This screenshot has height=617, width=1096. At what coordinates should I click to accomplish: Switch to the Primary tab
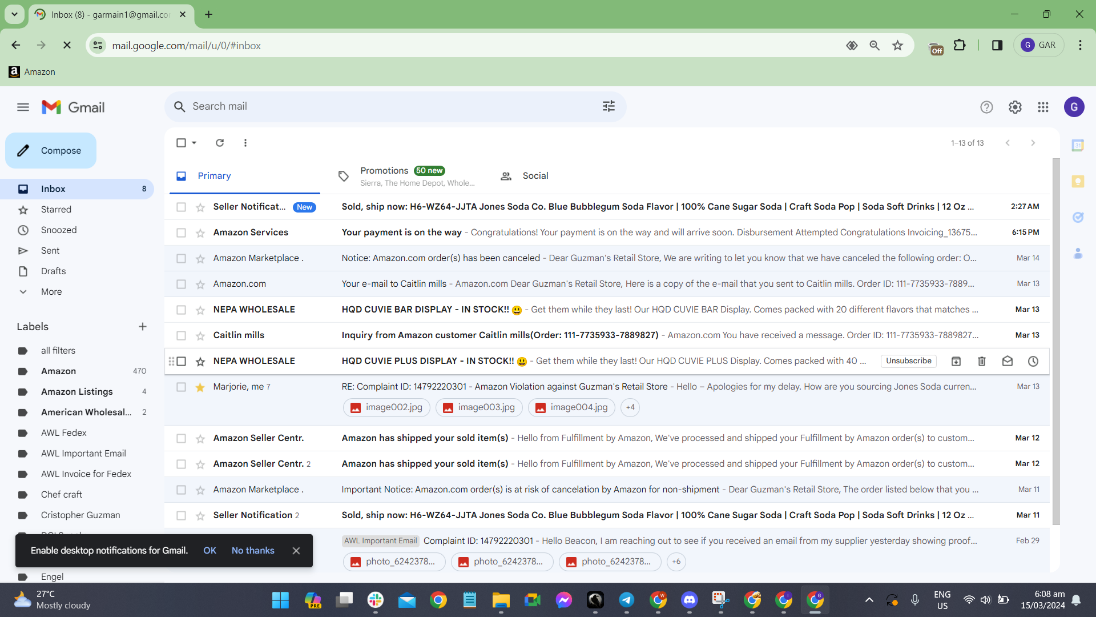tap(245, 176)
